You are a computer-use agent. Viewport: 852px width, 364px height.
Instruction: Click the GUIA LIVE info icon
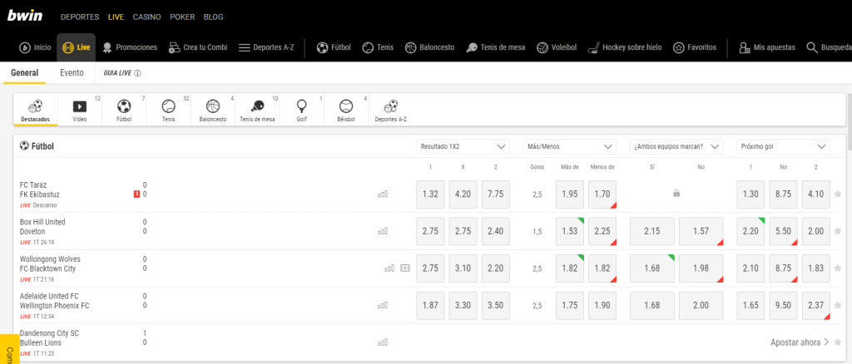137,72
